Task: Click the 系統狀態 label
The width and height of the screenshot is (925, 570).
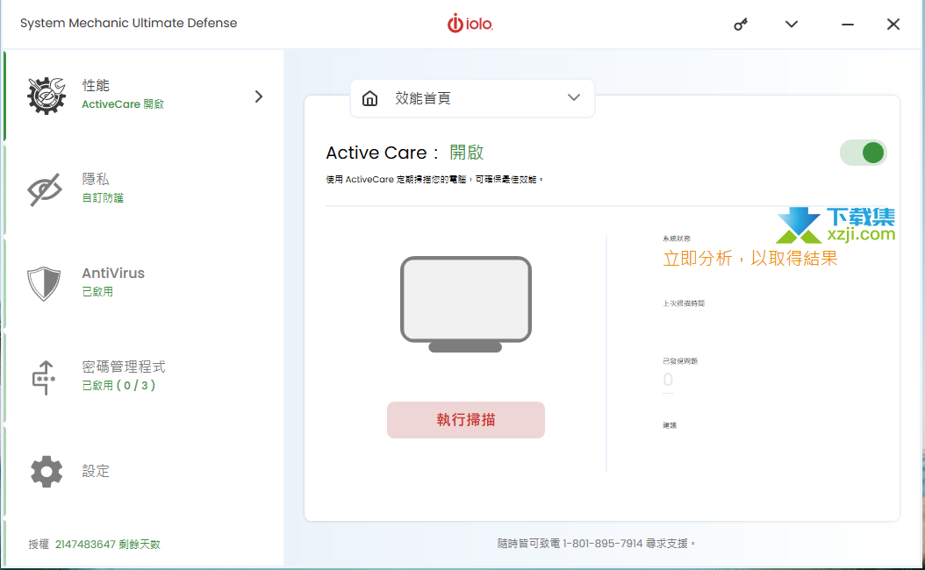Action: [x=677, y=239]
